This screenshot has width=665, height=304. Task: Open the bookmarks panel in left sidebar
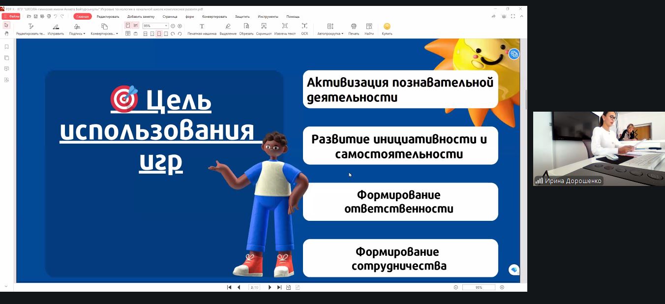click(x=6, y=47)
